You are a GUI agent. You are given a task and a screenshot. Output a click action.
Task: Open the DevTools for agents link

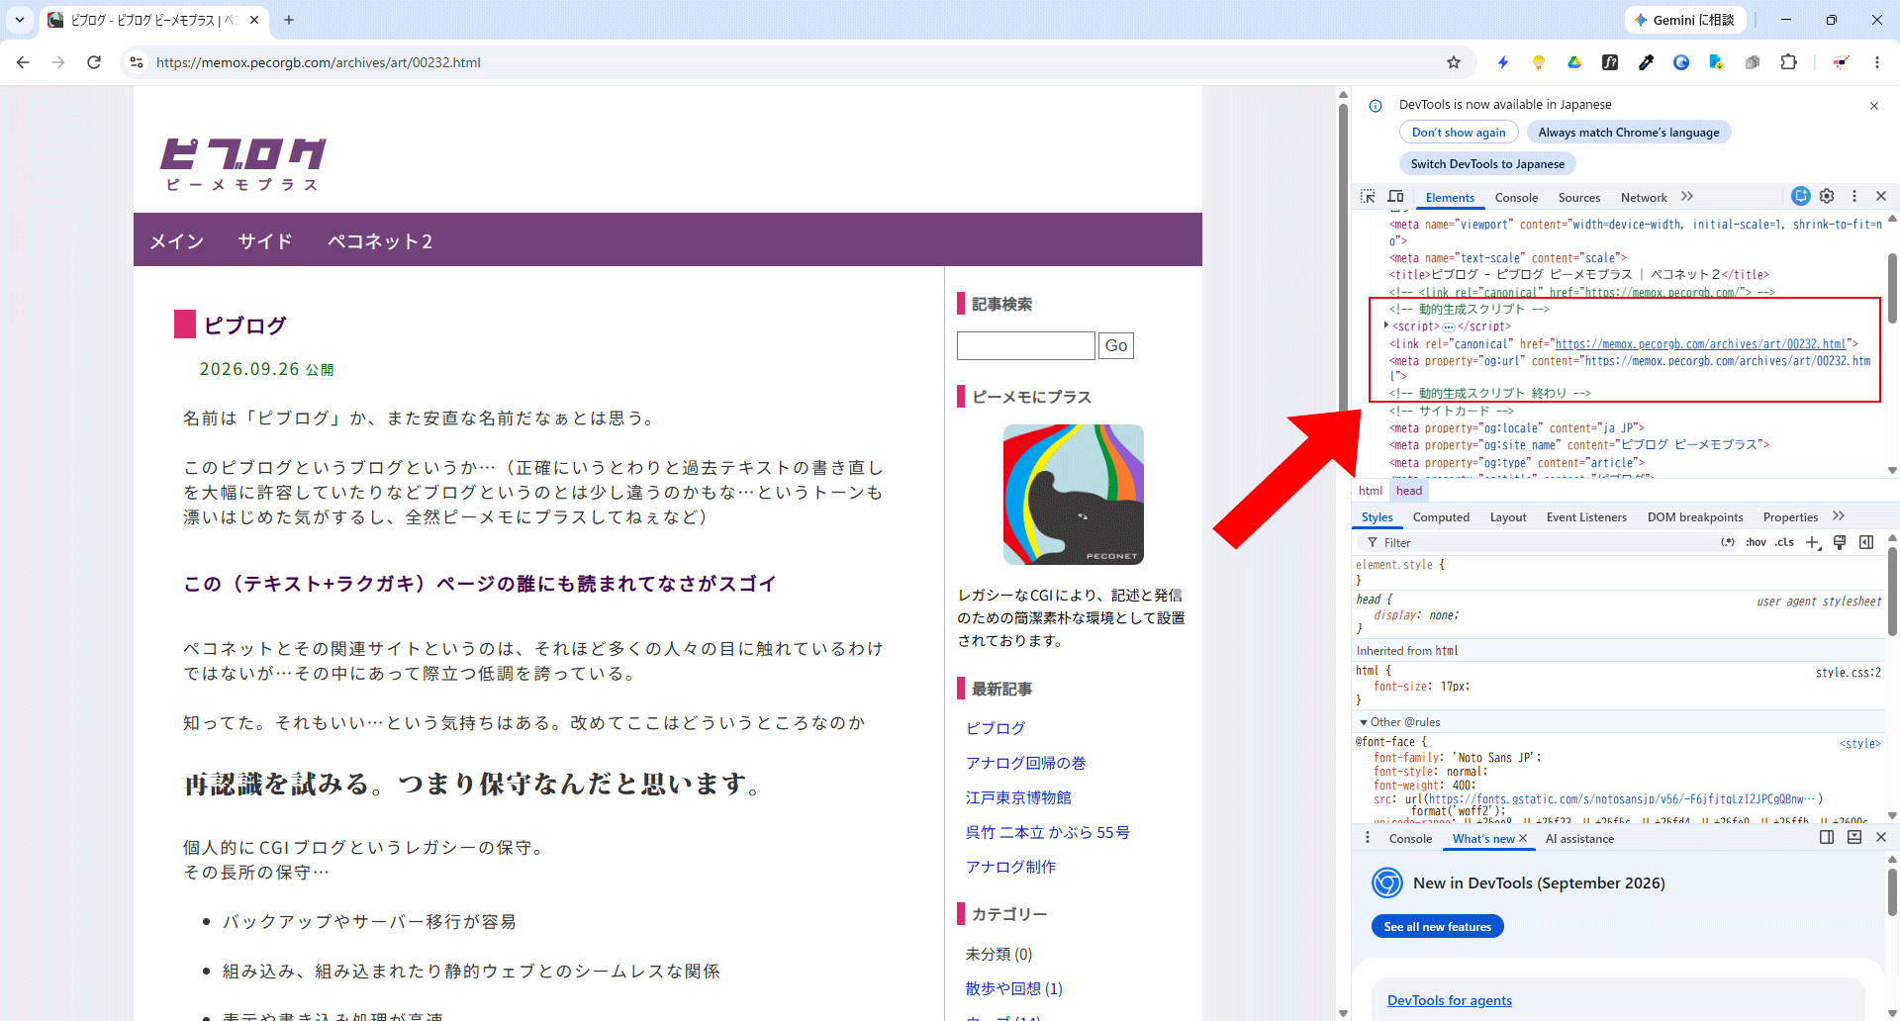[x=1449, y=1000]
